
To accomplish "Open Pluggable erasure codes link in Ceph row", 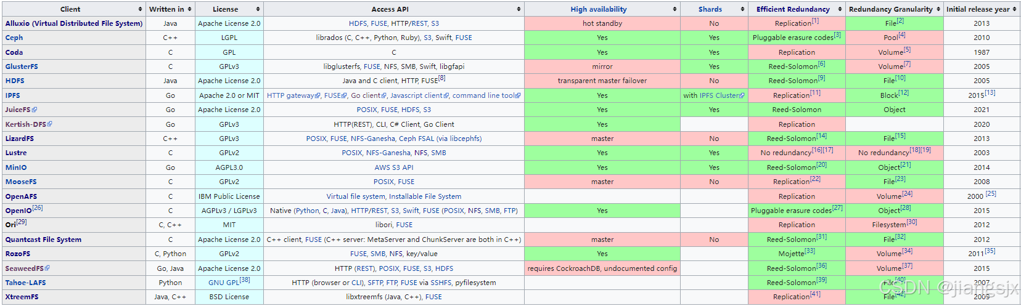I will click(792, 38).
